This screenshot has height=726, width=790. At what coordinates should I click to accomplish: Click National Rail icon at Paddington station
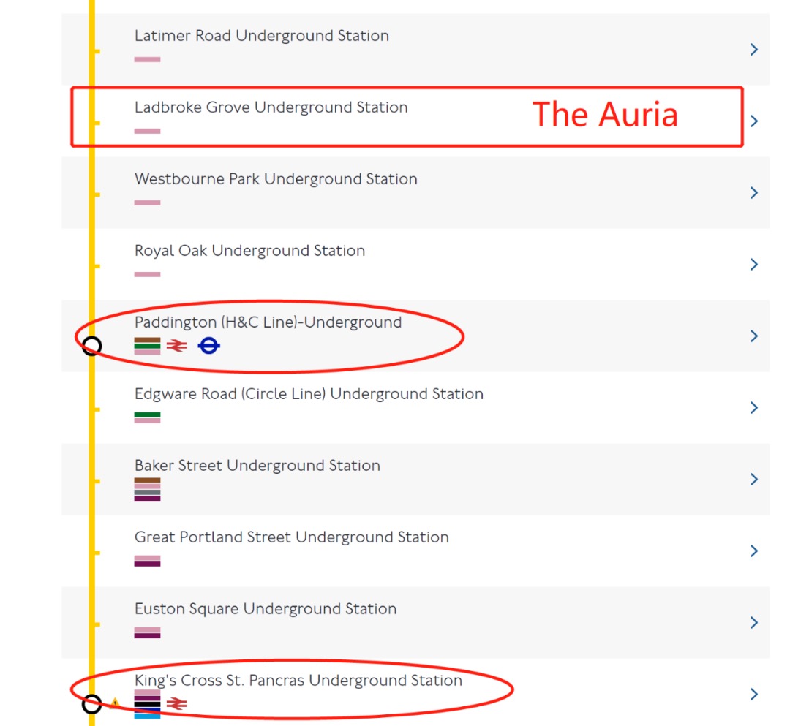pyautogui.click(x=177, y=346)
